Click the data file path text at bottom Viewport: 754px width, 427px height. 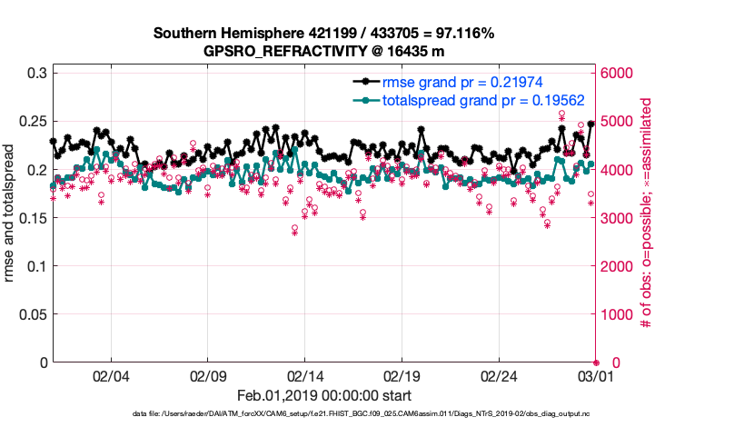(x=362, y=413)
